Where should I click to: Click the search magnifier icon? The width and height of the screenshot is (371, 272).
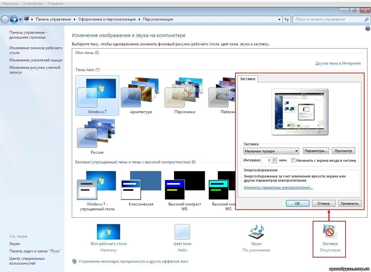366,19
